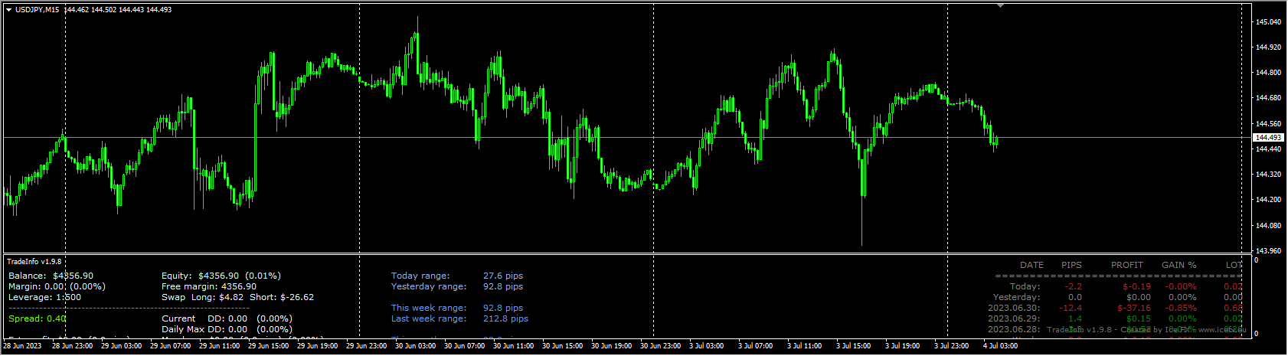Click the 144.680 price axis label
The width and height of the screenshot is (1288, 356).
tap(1269, 98)
